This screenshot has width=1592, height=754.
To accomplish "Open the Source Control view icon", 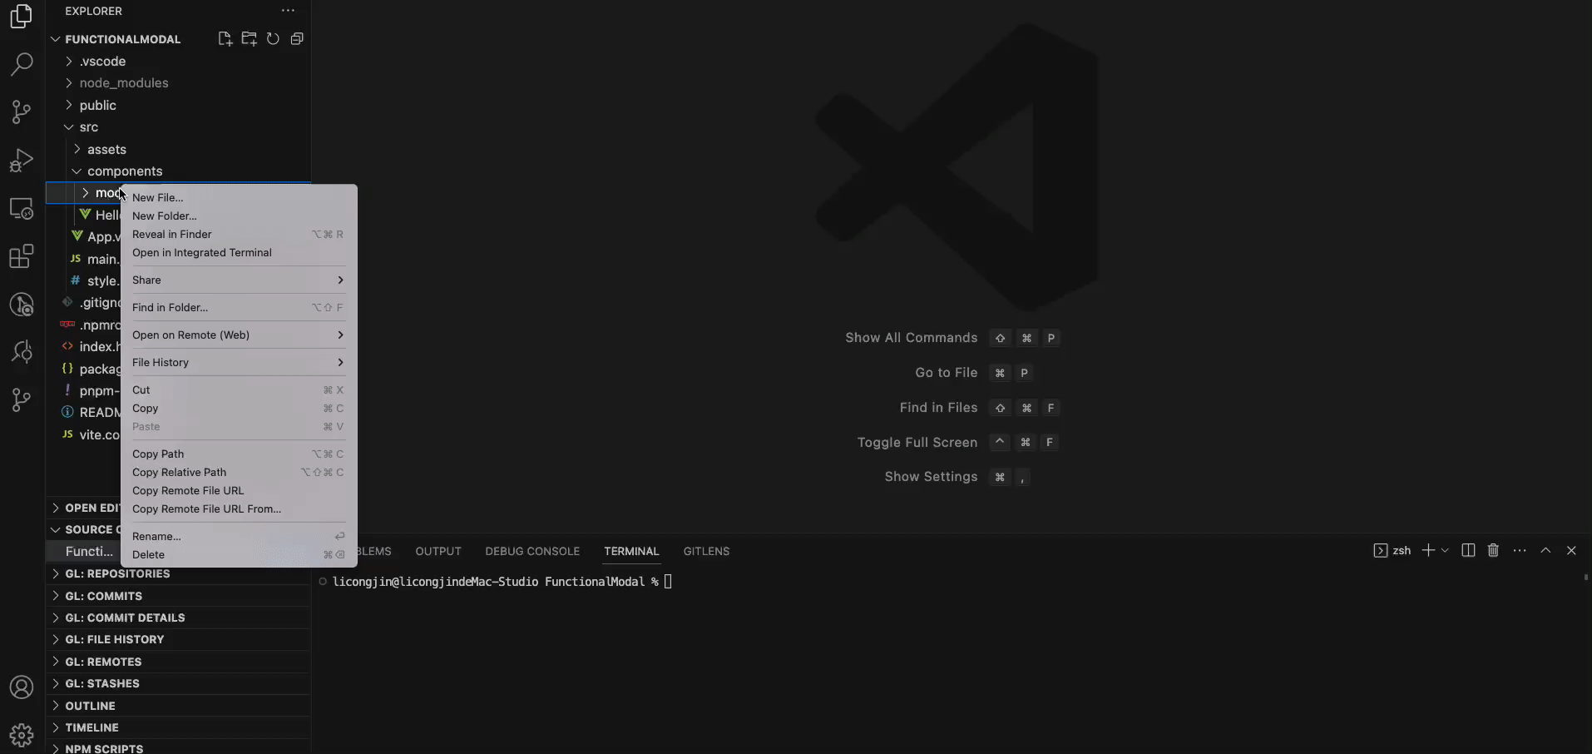I will 22,112.
